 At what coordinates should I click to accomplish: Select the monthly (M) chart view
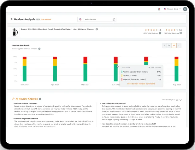[x=174, y=46]
